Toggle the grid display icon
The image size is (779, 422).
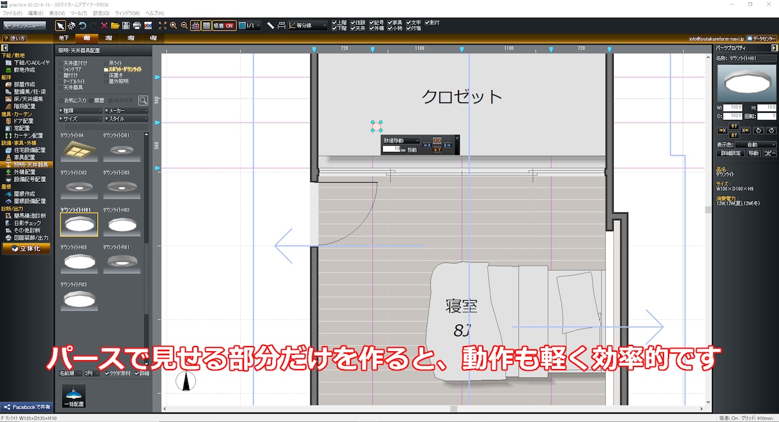click(x=206, y=26)
